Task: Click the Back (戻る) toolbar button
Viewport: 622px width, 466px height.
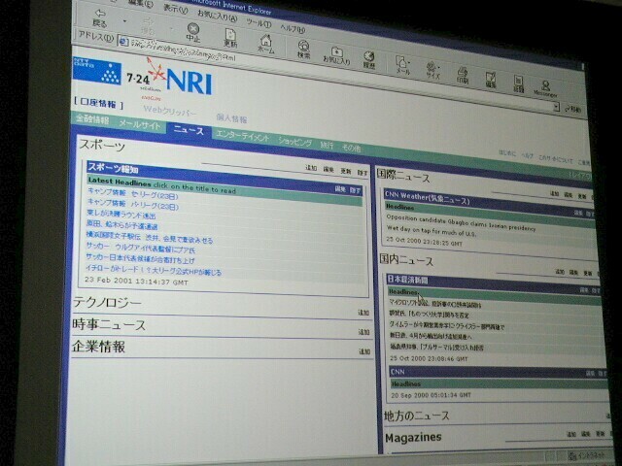Action: click(101, 17)
